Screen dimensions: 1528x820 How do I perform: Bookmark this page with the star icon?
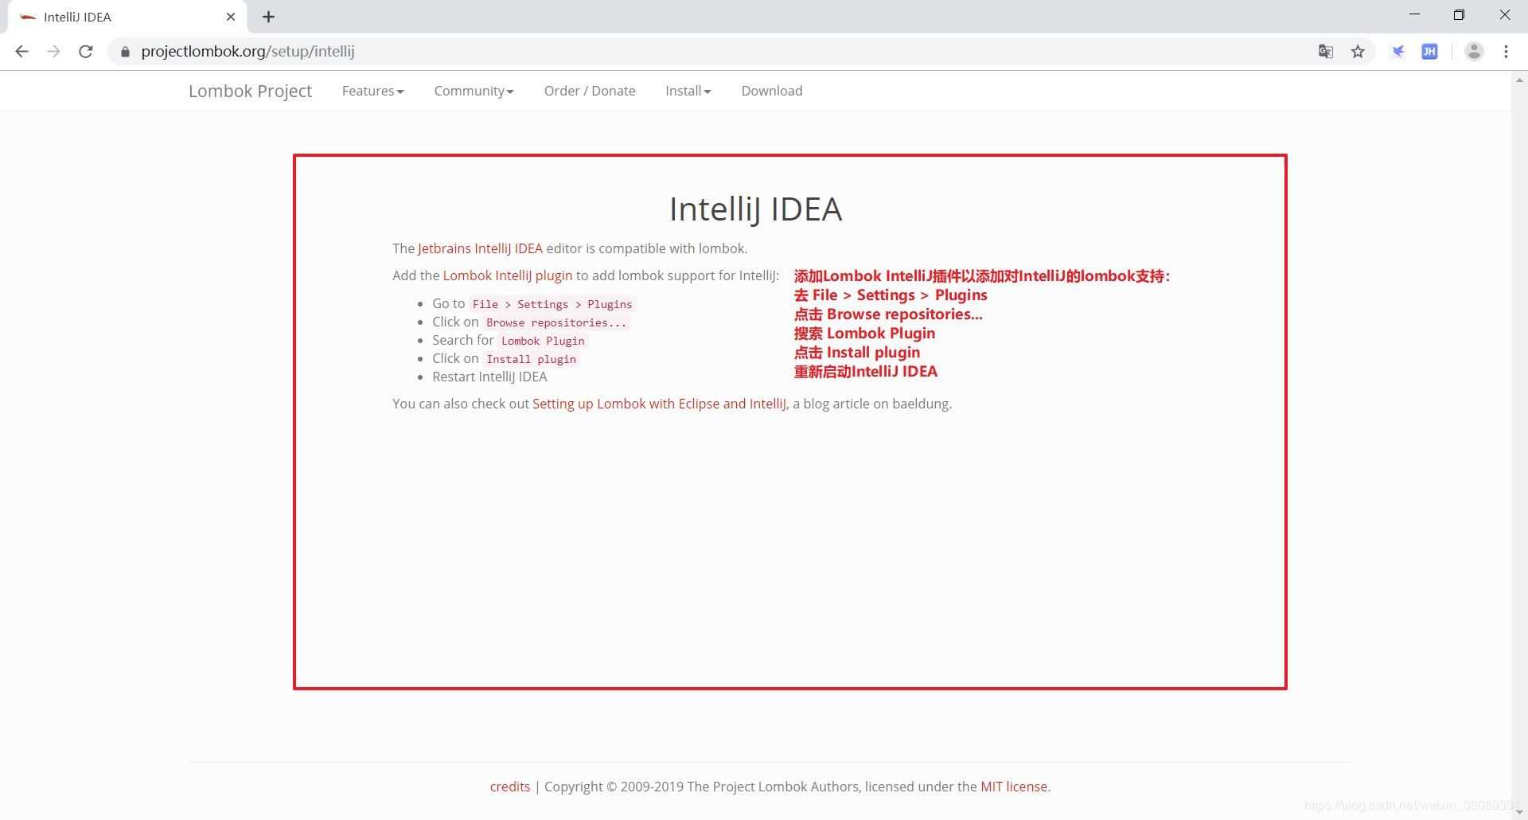[x=1358, y=52]
